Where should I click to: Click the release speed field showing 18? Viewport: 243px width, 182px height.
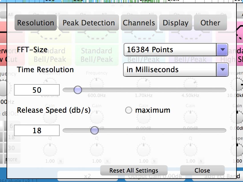pyautogui.click(x=37, y=130)
